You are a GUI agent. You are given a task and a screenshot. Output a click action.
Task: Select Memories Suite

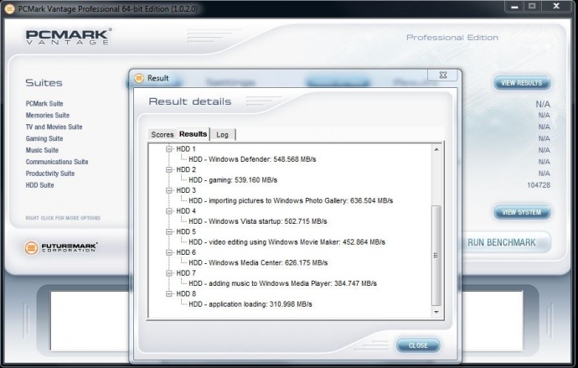48,115
